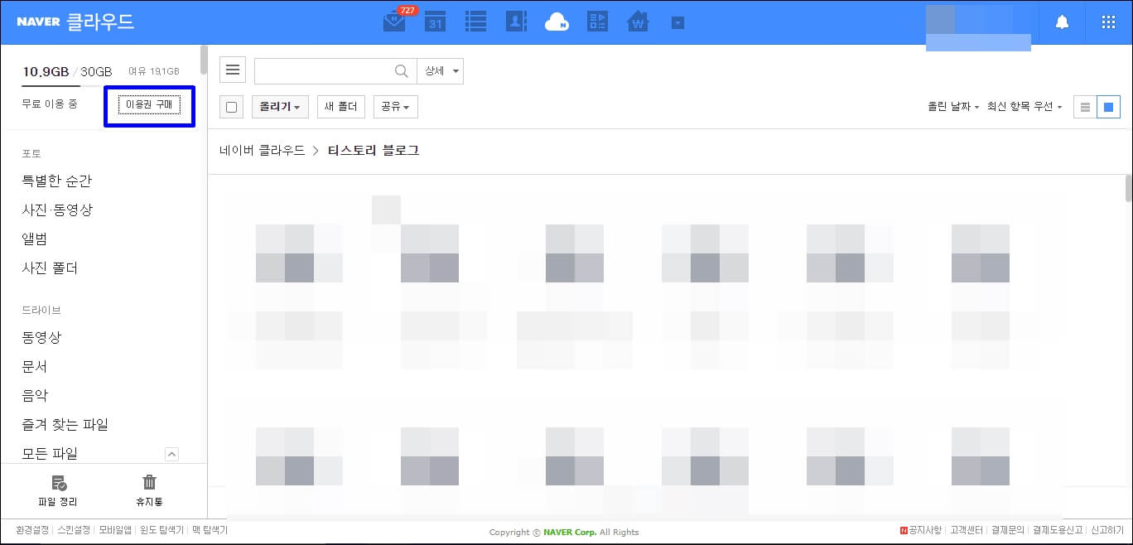The height and width of the screenshot is (545, 1133).
Task: Open 모든 파일 in sidebar
Action: pyautogui.click(x=50, y=453)
